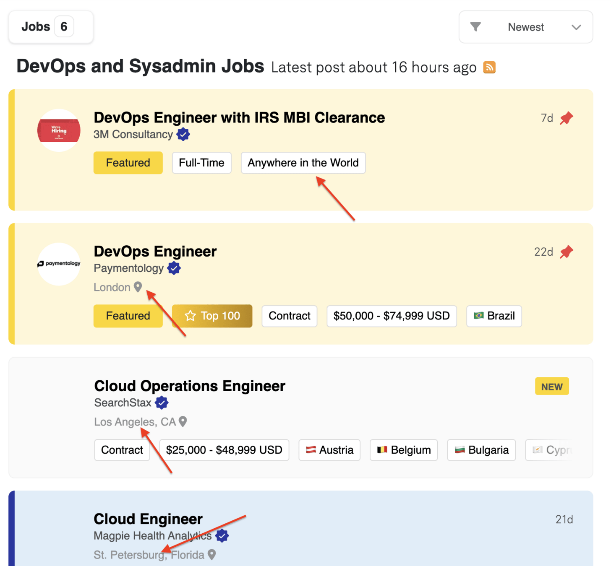Click $50,000 - $74,999 USD salary tag

pyautogui.click(x=392, y=316)
